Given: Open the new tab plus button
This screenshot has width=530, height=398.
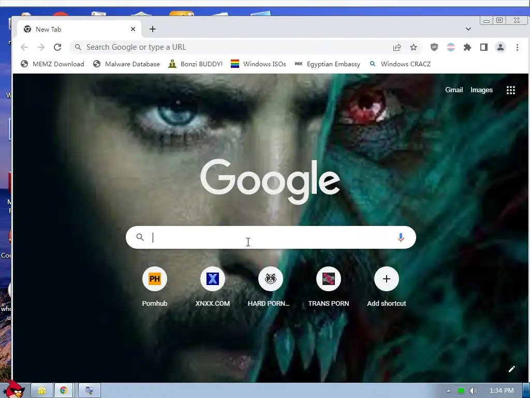Looking at the screenshot, I should click(x=153, y=29).
